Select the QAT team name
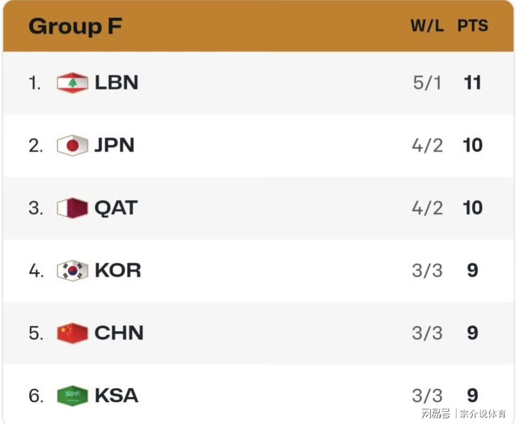This screenshot has width=516, height=424. tap(116, 208)
